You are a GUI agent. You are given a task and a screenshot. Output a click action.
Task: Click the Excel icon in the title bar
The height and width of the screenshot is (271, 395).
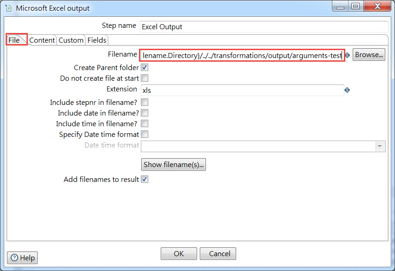point(8,8)
